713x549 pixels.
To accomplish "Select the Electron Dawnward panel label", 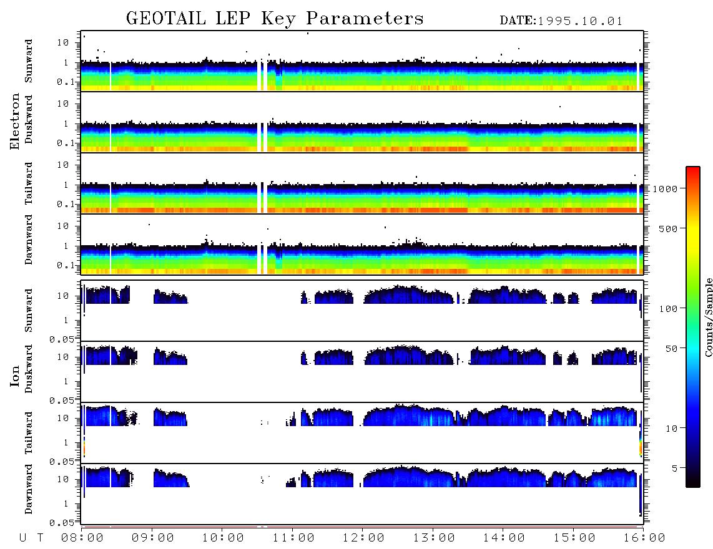I will [29, 240].
